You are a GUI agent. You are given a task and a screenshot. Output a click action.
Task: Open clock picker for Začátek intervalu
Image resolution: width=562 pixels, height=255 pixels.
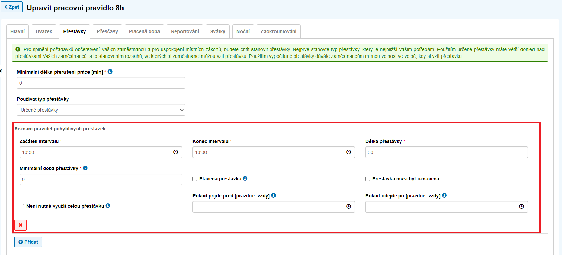click(176, 152)
